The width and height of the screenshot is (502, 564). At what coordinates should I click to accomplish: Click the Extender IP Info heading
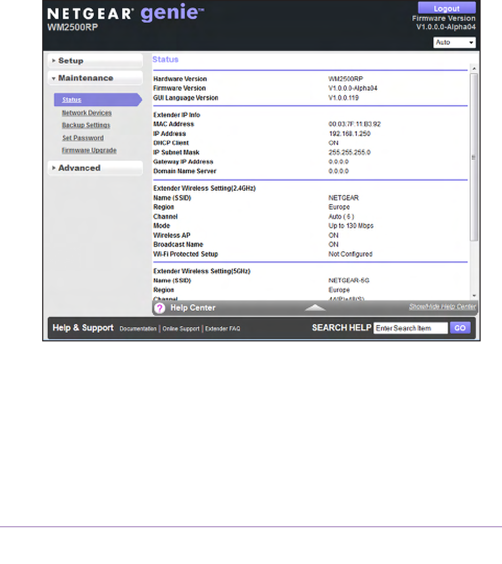click(177, 115)
